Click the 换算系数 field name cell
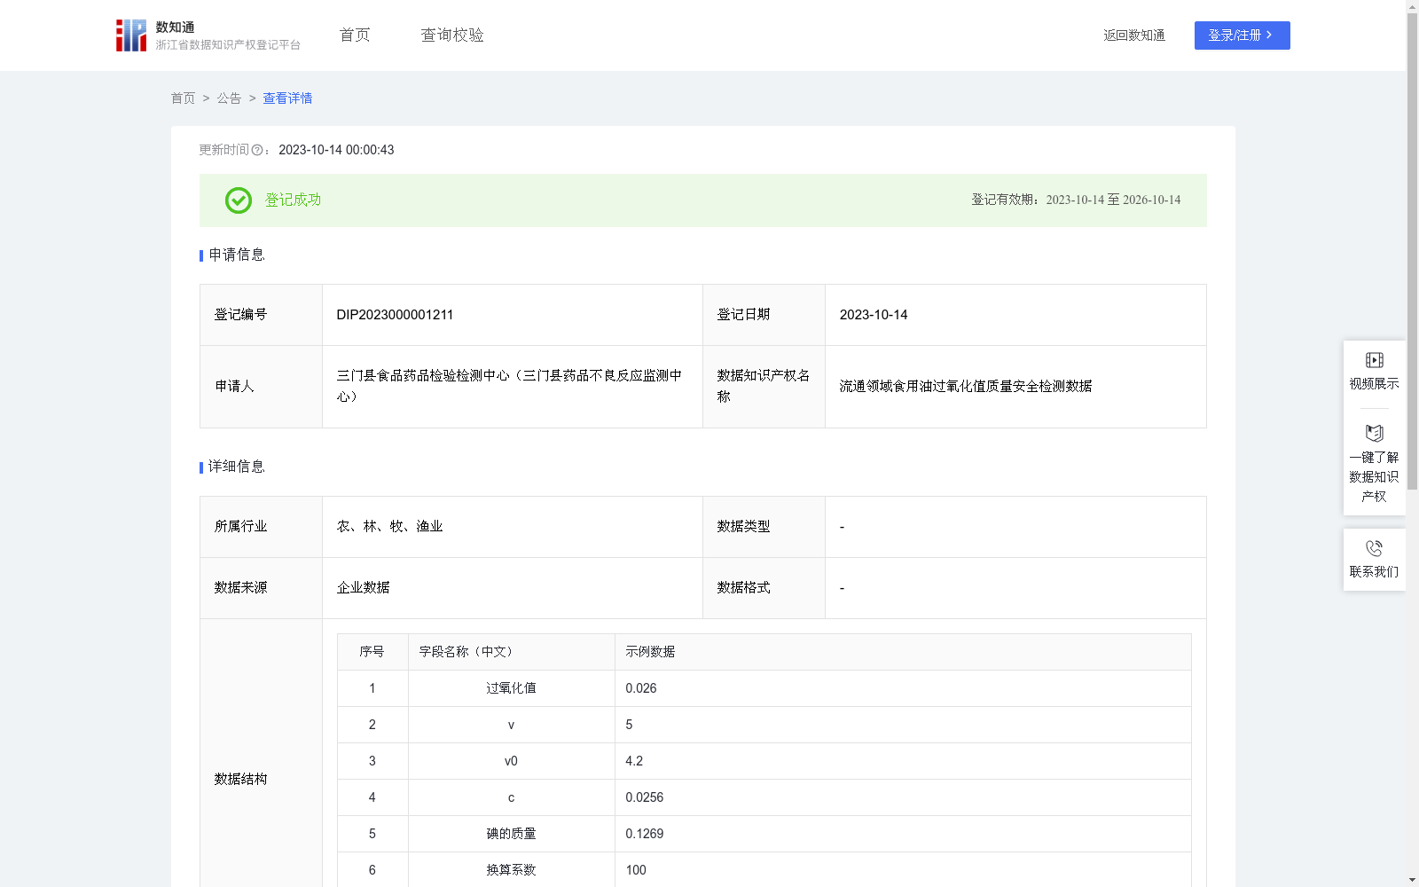This screenshot has width=1419, height=887. point(511,870)
